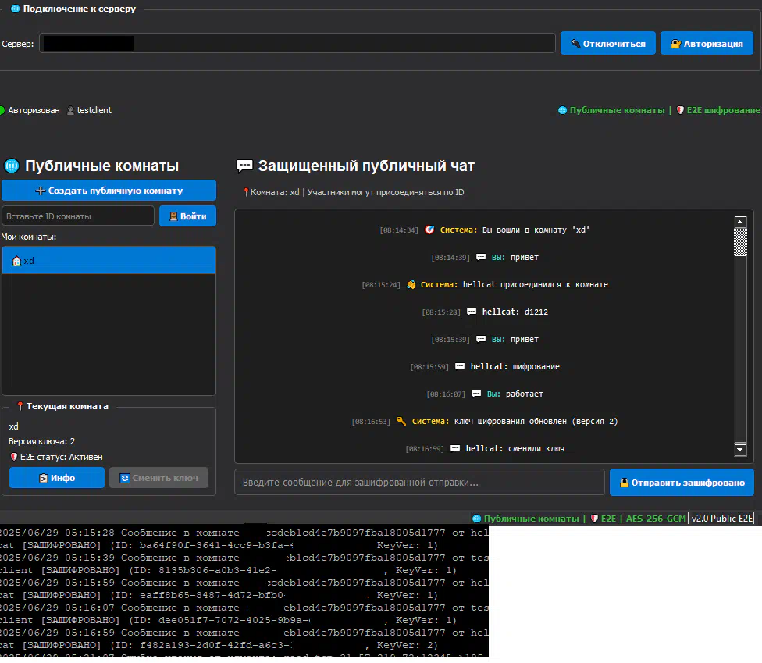Click the green Авторизован status dot

(x=2, y=110)
